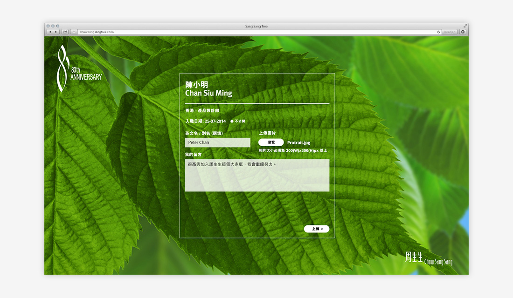Enter full screen via the corner arrows icon

(x=465, y=26)
